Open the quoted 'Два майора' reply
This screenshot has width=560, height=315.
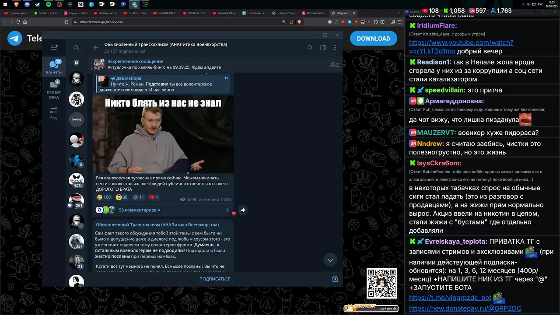point(163,84)
